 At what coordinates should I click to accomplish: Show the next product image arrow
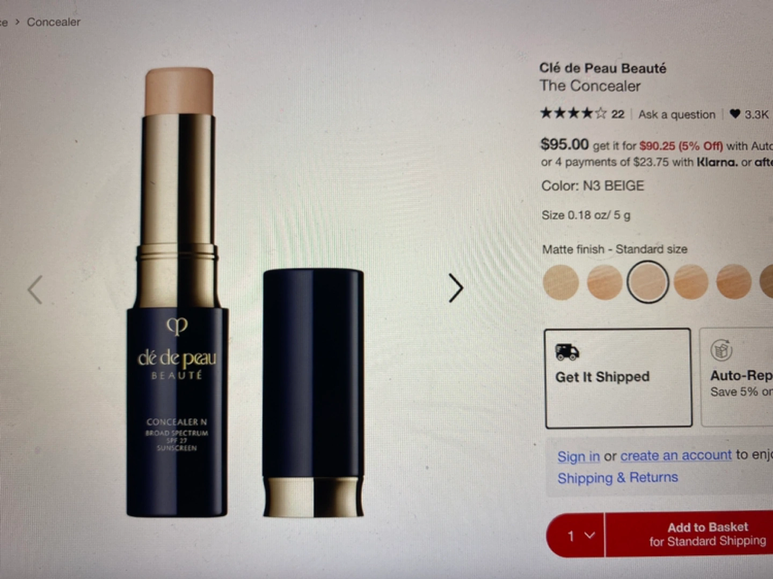click(456, 288)
